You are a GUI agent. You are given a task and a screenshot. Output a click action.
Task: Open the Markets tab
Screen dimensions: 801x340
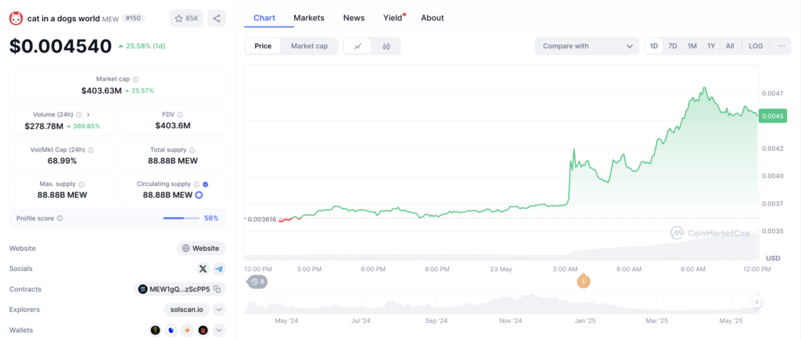(x=308, y=18)
